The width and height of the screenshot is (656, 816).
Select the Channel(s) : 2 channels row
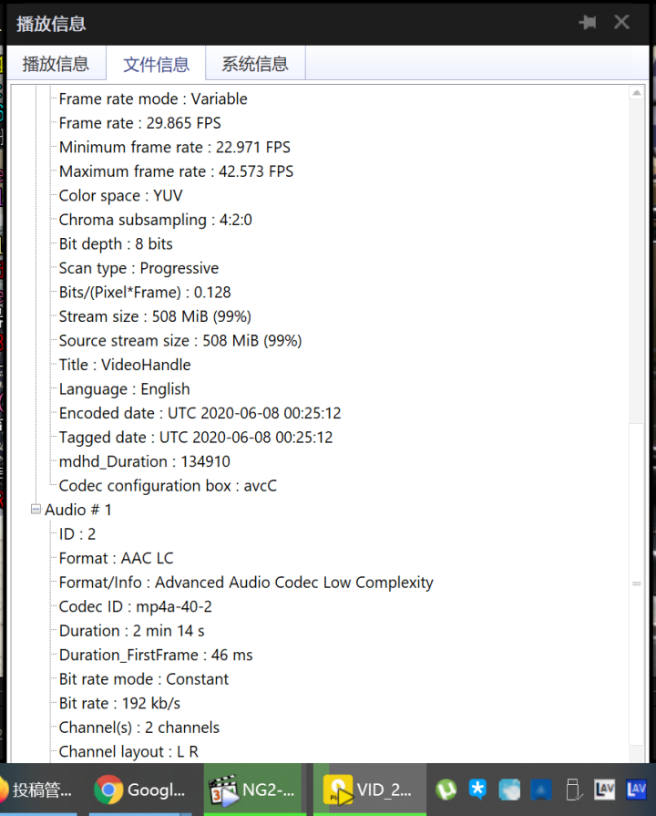[139, 728]
